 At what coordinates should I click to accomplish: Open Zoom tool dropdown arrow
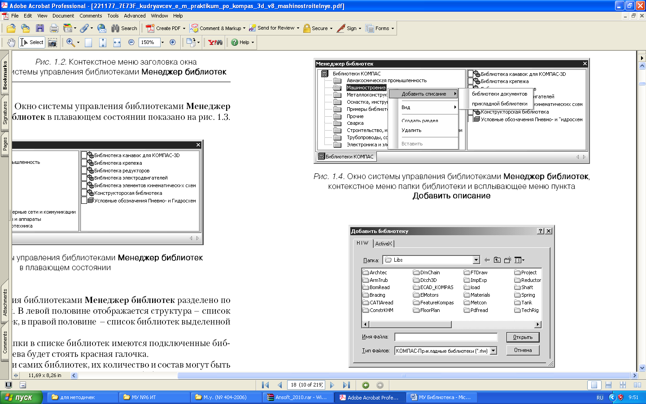coord(78,43)
